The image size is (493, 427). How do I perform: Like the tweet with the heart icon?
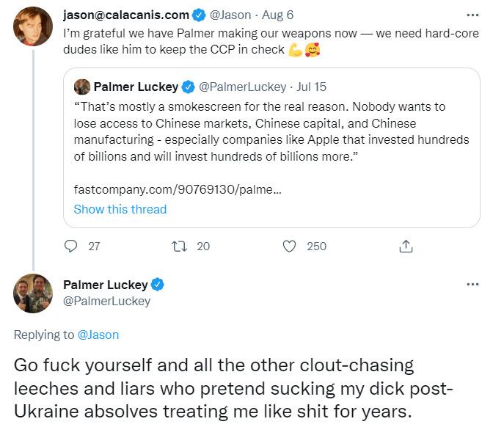(291, 247)
